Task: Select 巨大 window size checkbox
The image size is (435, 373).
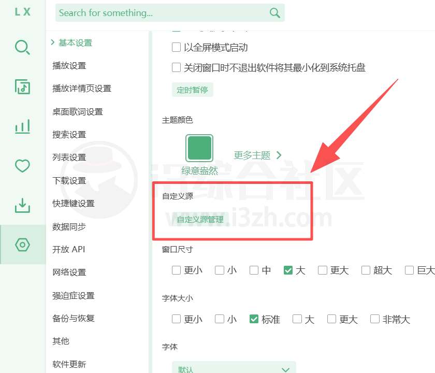Action: pos(410,269)
